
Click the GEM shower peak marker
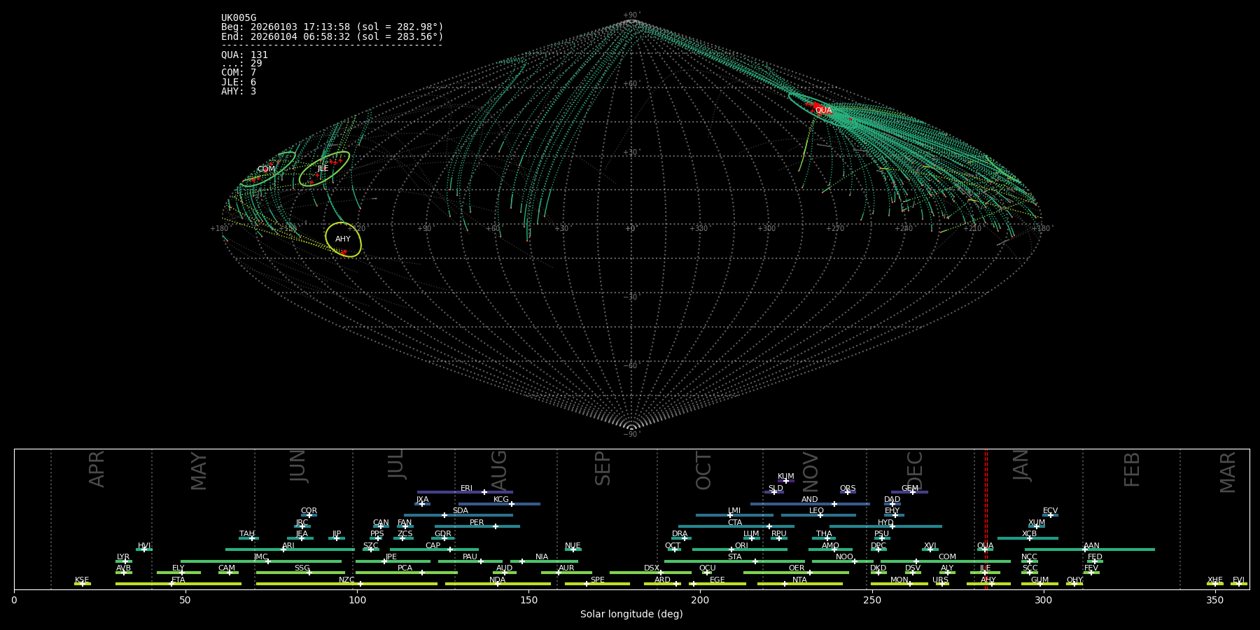point(912,492)
